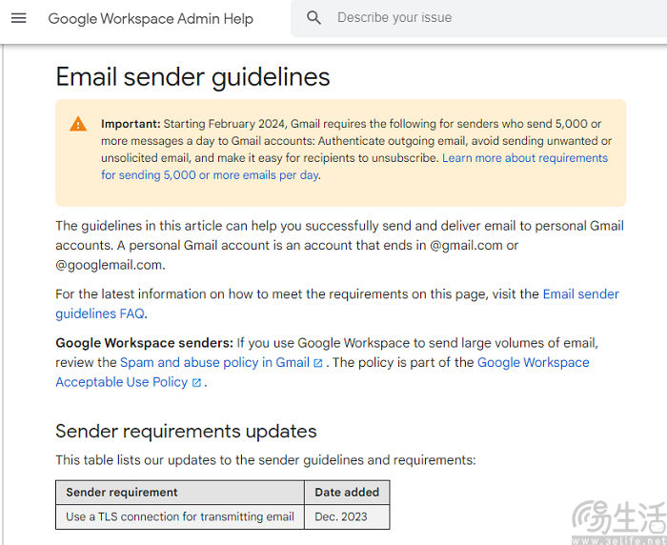Open the Email sender guidelines FAQ link
Viewport: 667px width, 545px height.
click(337, 304)
